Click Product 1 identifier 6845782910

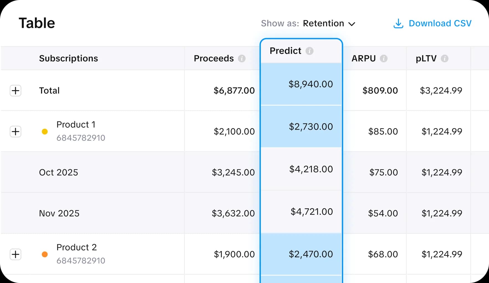point(81,138)
